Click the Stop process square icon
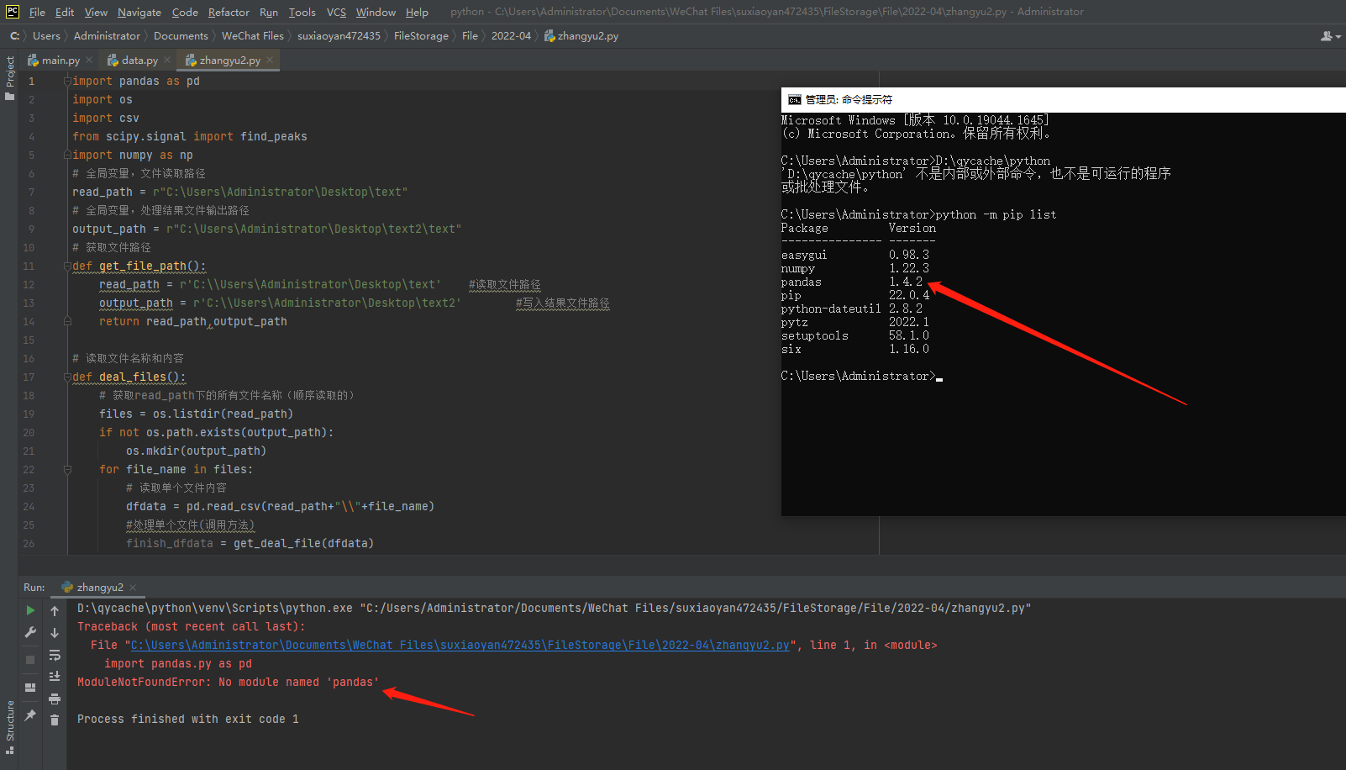Viewport: 1346px width, 770px height. tap(30, 660)
